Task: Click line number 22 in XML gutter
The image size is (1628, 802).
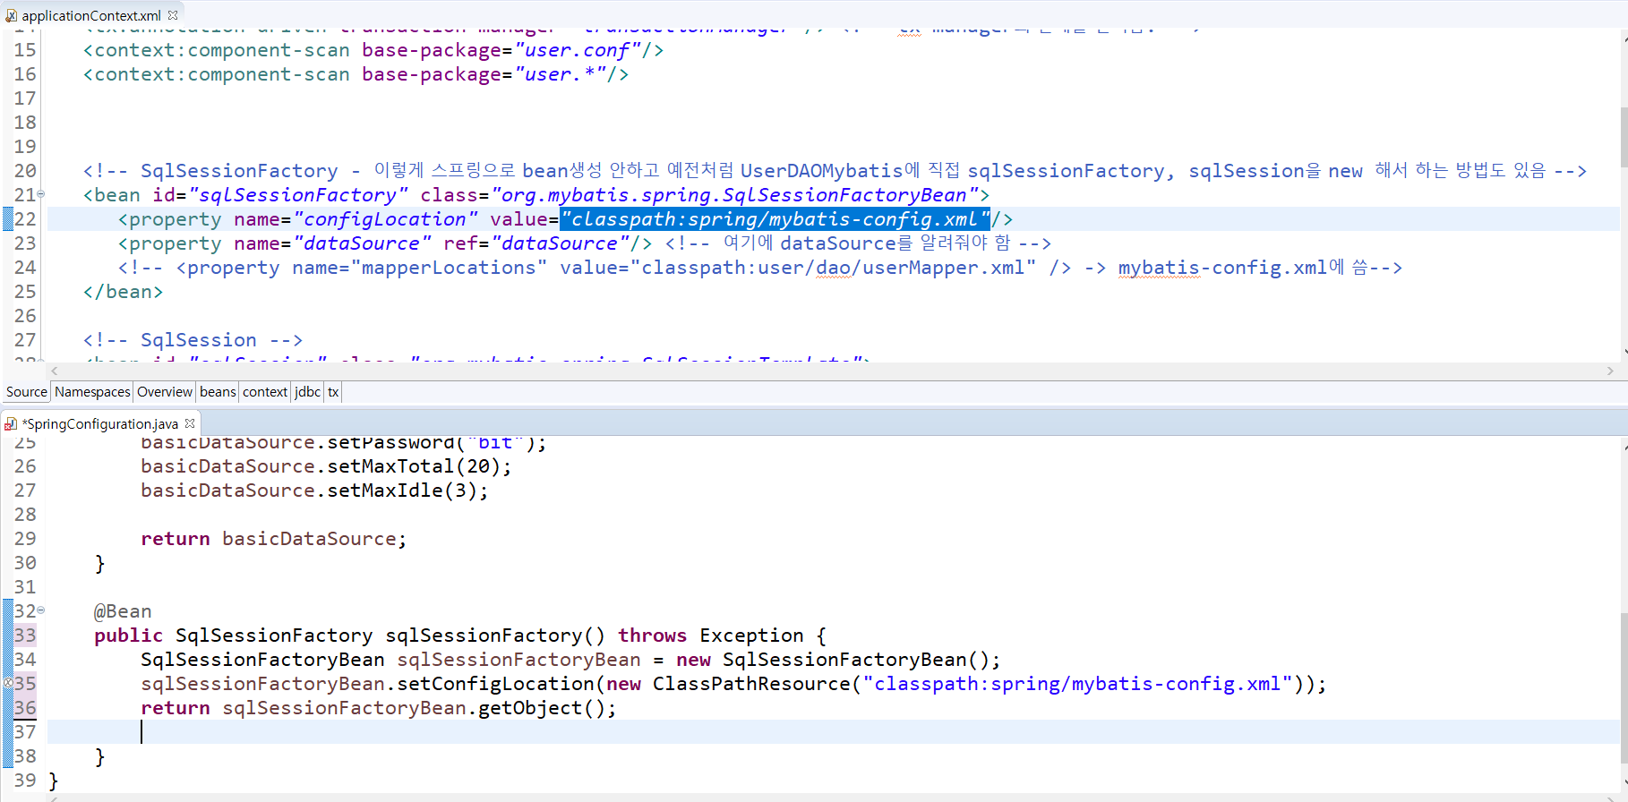Action: coord(25,219)
